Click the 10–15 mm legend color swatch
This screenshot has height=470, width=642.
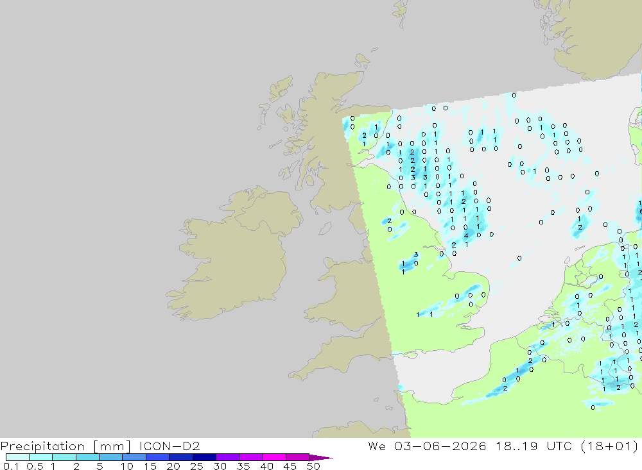tap(134, 457)
